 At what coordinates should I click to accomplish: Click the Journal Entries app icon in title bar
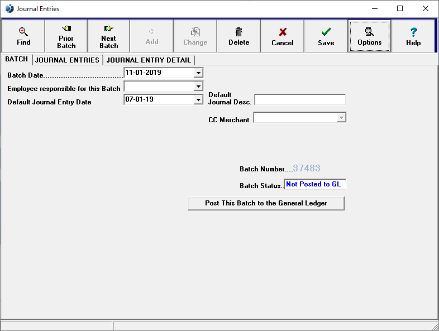click(9, 9)
